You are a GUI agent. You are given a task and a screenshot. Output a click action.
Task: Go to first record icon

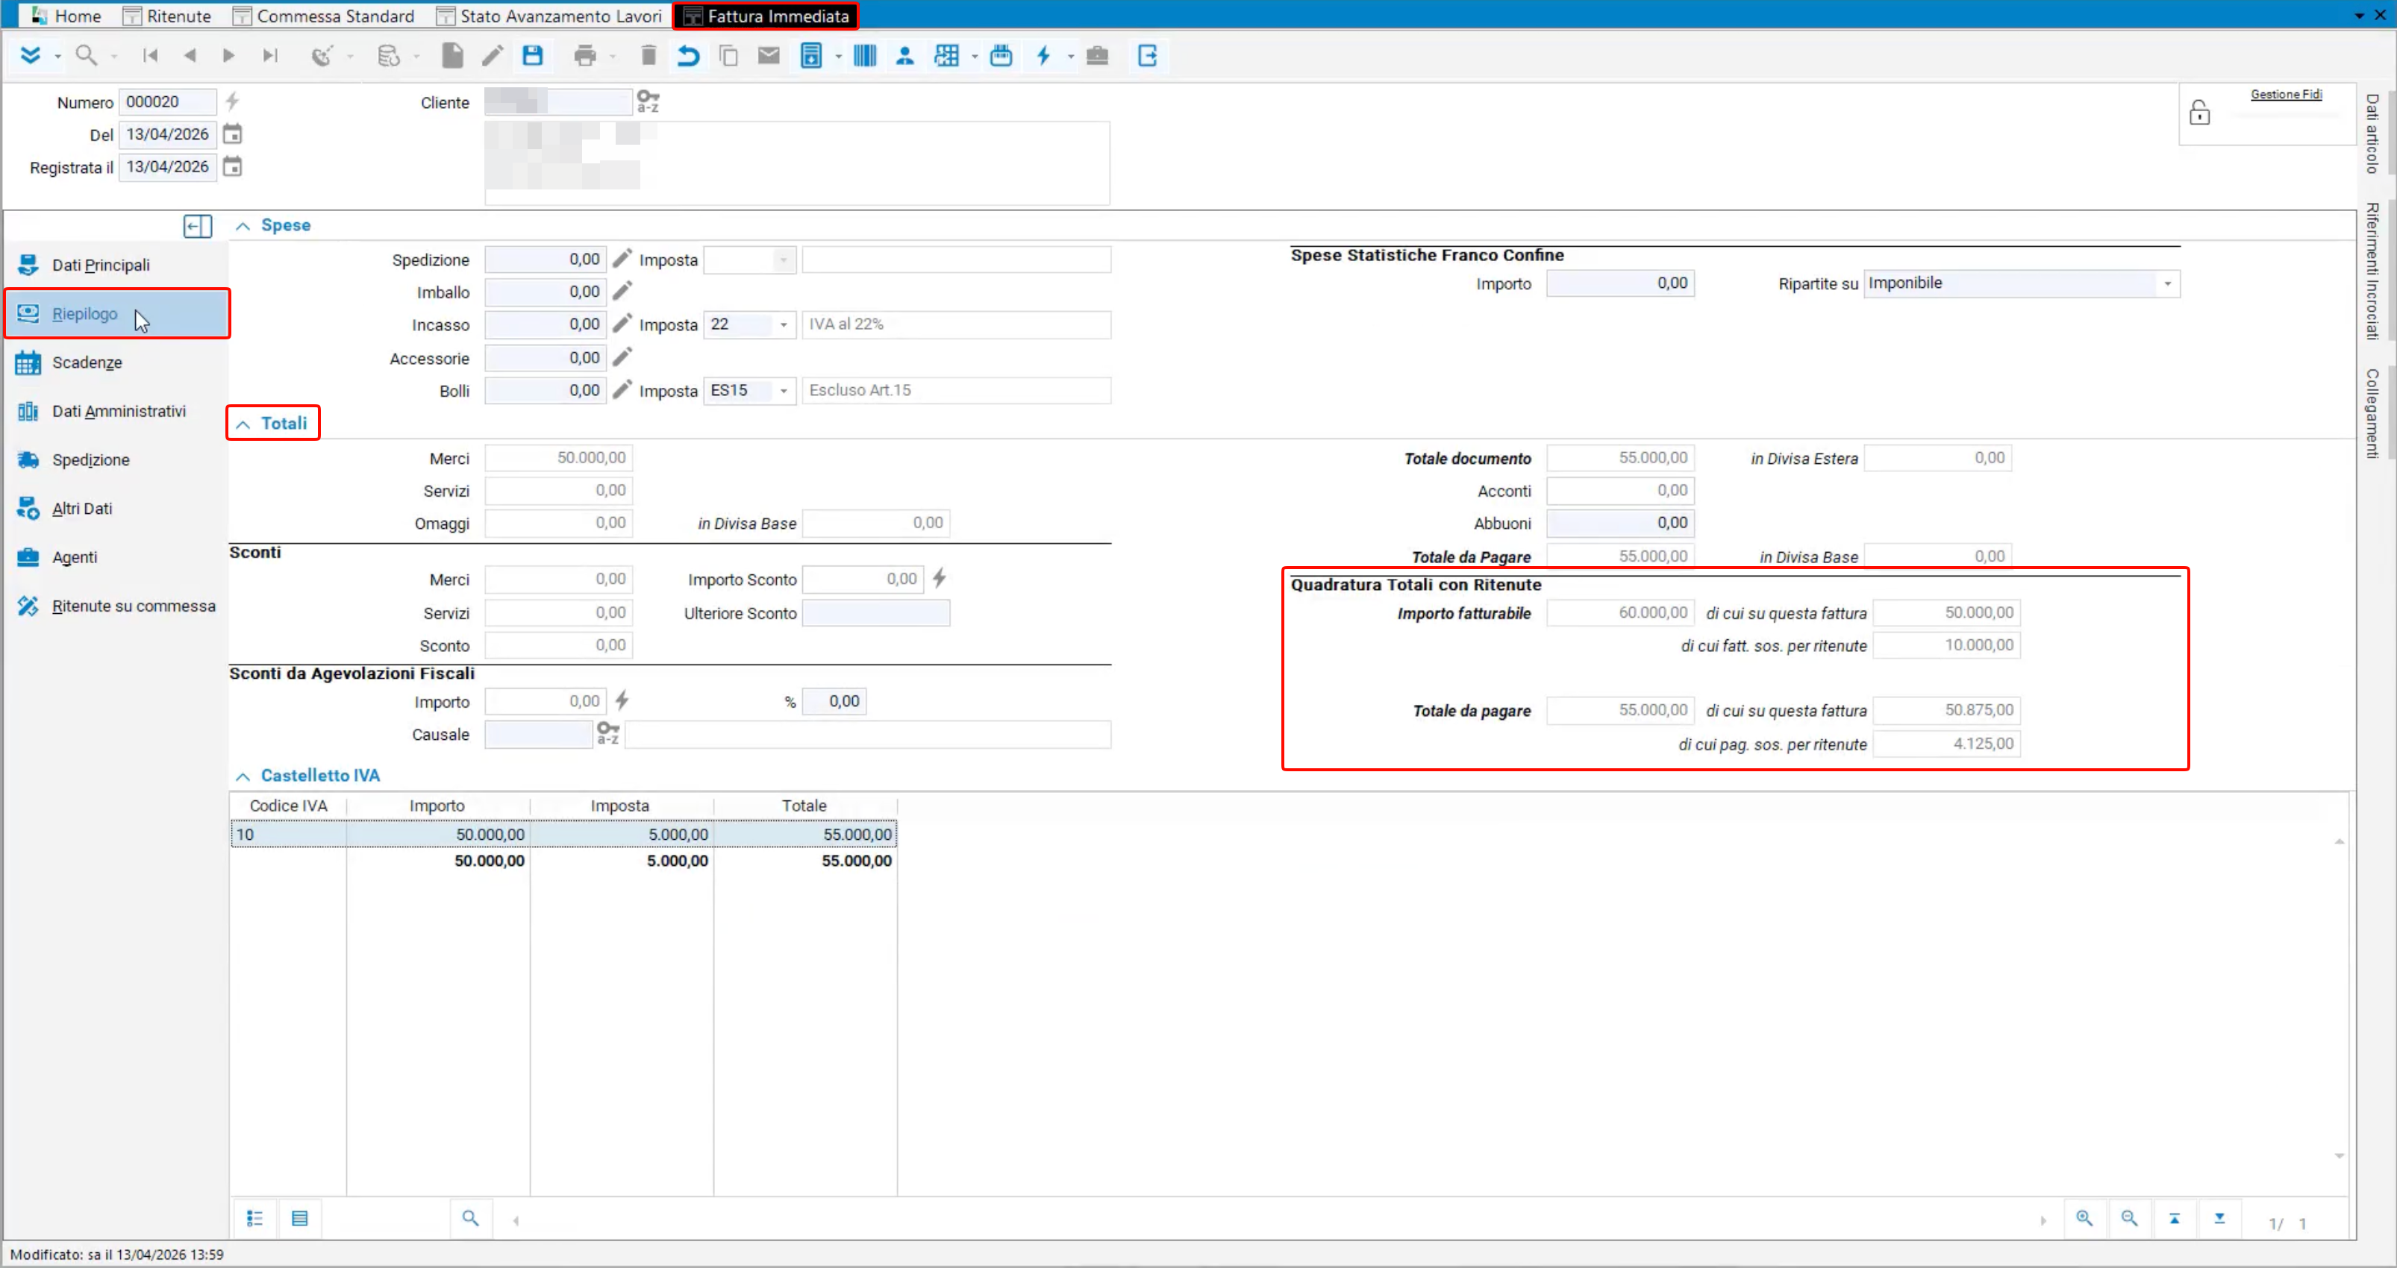click(150, 56)
